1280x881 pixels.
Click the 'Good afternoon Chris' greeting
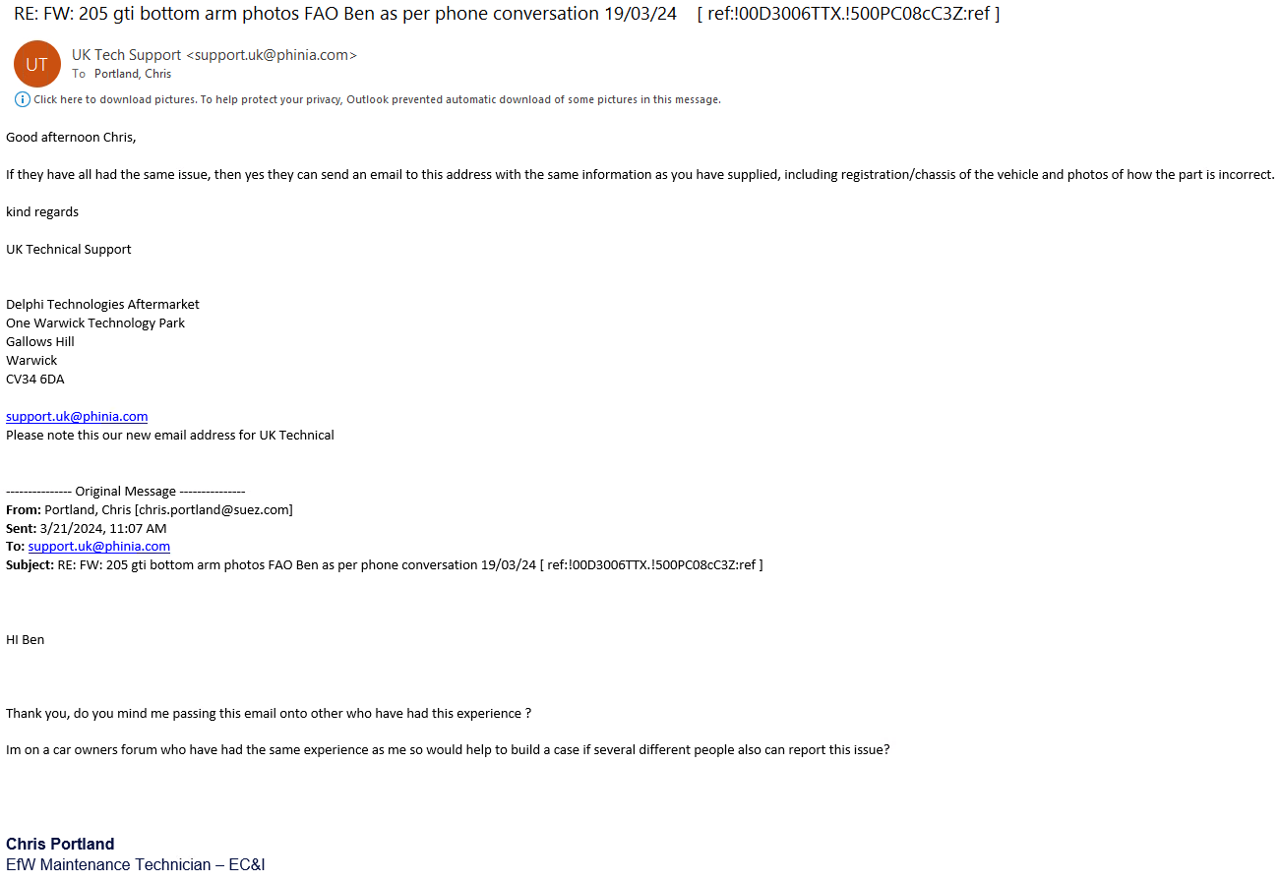[71, 138]
